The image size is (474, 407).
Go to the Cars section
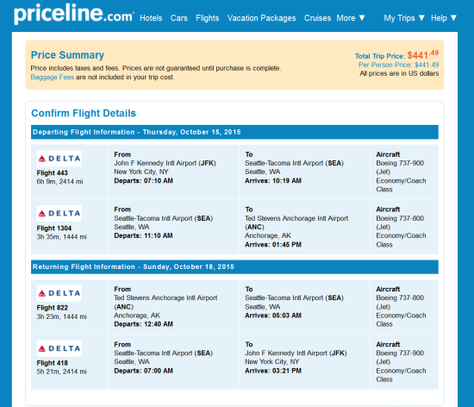point(179,18)
